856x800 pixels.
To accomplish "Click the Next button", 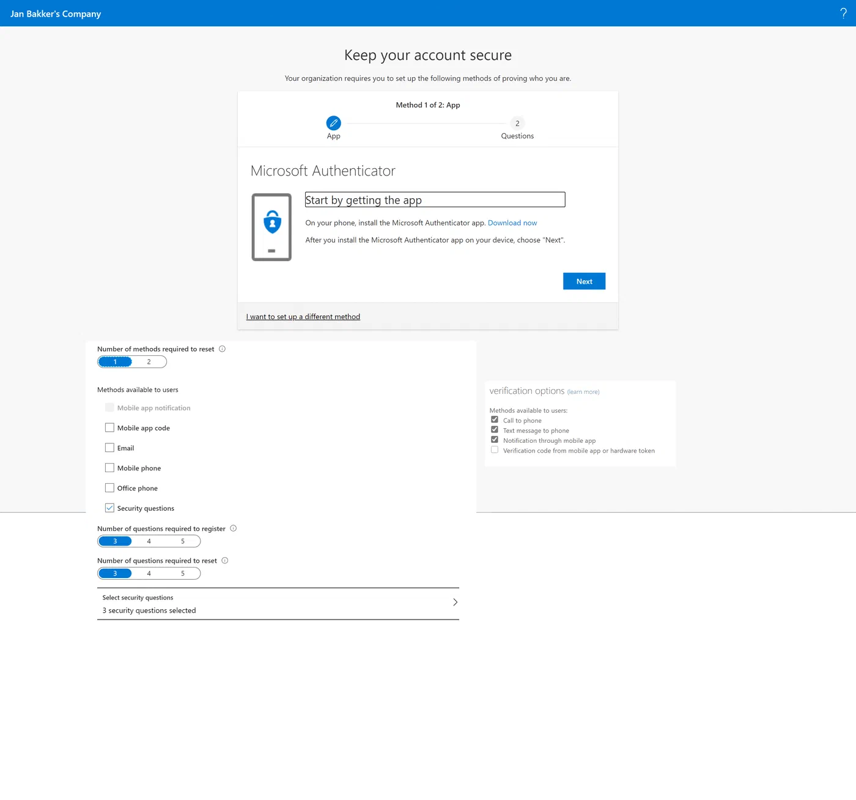I will click(584, 281).
